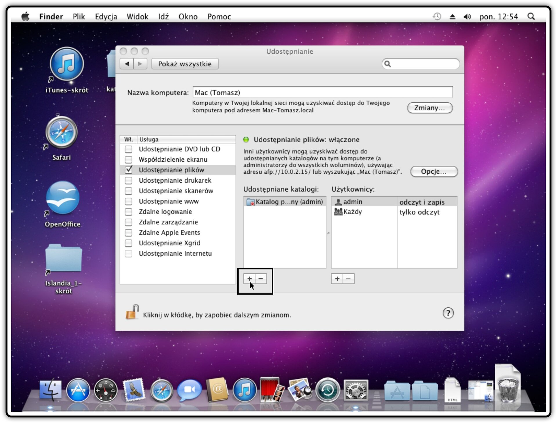Click the padlock icon to prevent changes
Screen dimensions: 557x423
(132, 312)
